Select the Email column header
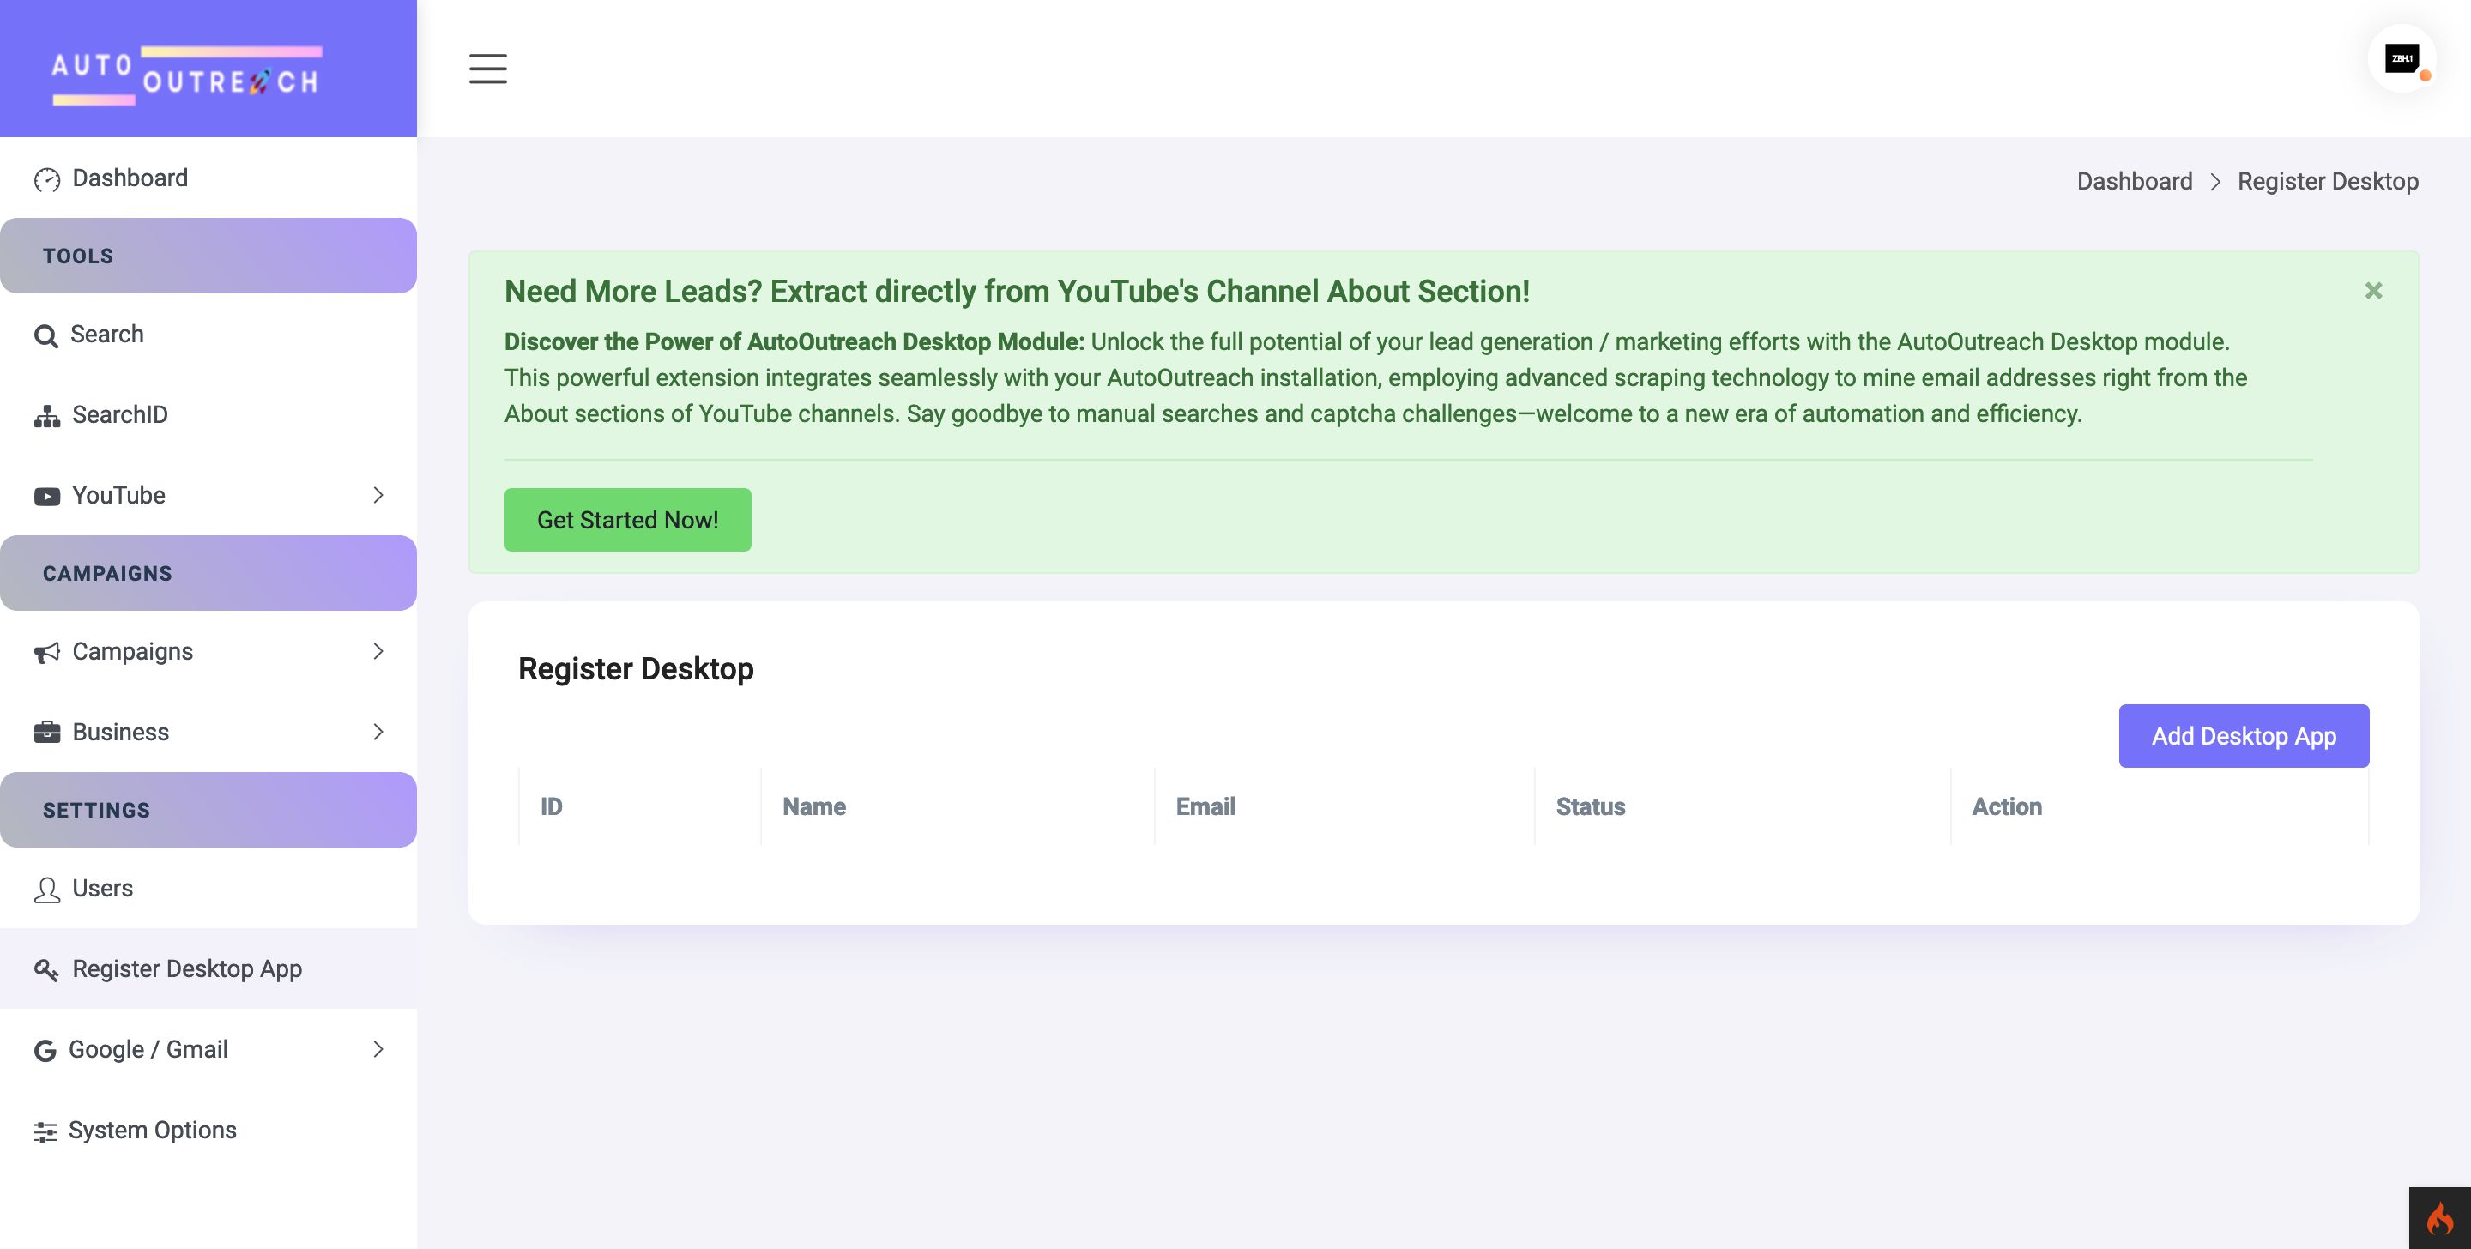2471x1249 pixels. coord(1205,806)
